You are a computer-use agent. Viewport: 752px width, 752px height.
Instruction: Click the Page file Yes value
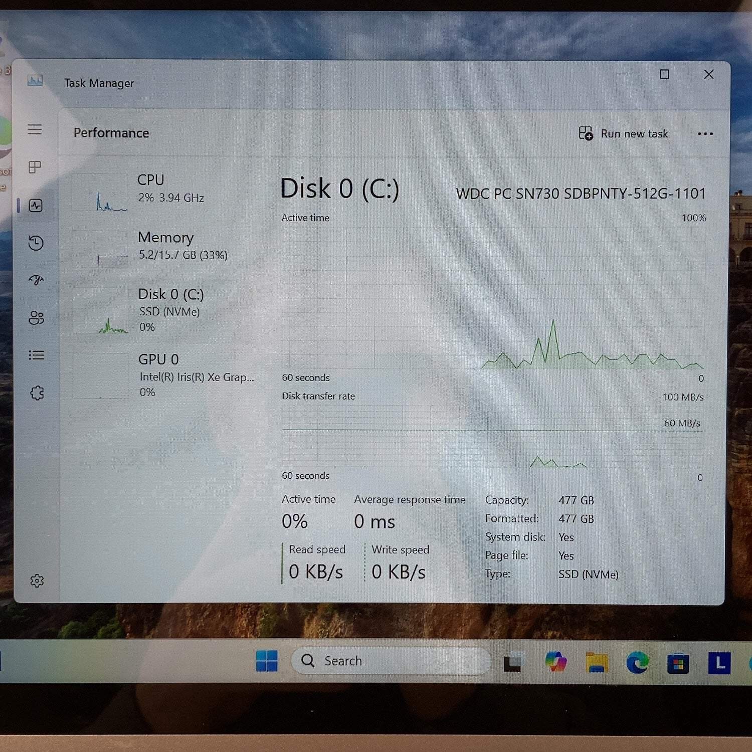(x=566, y=556)
